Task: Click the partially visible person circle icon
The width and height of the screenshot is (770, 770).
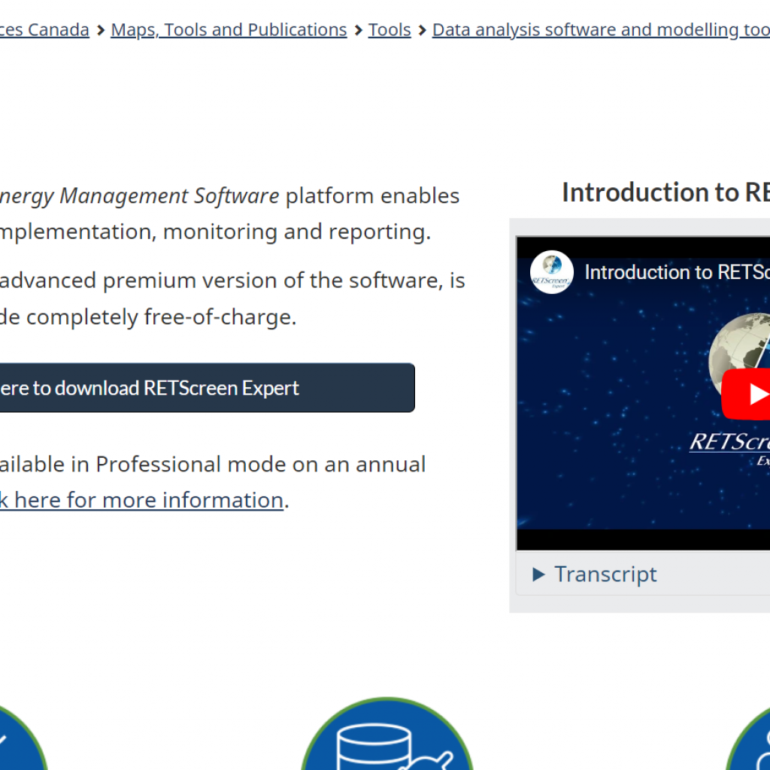Action: tap(750, 741)
